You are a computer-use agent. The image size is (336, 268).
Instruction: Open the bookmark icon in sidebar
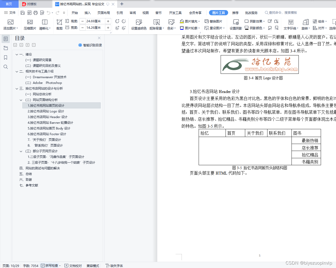point(6,57)
